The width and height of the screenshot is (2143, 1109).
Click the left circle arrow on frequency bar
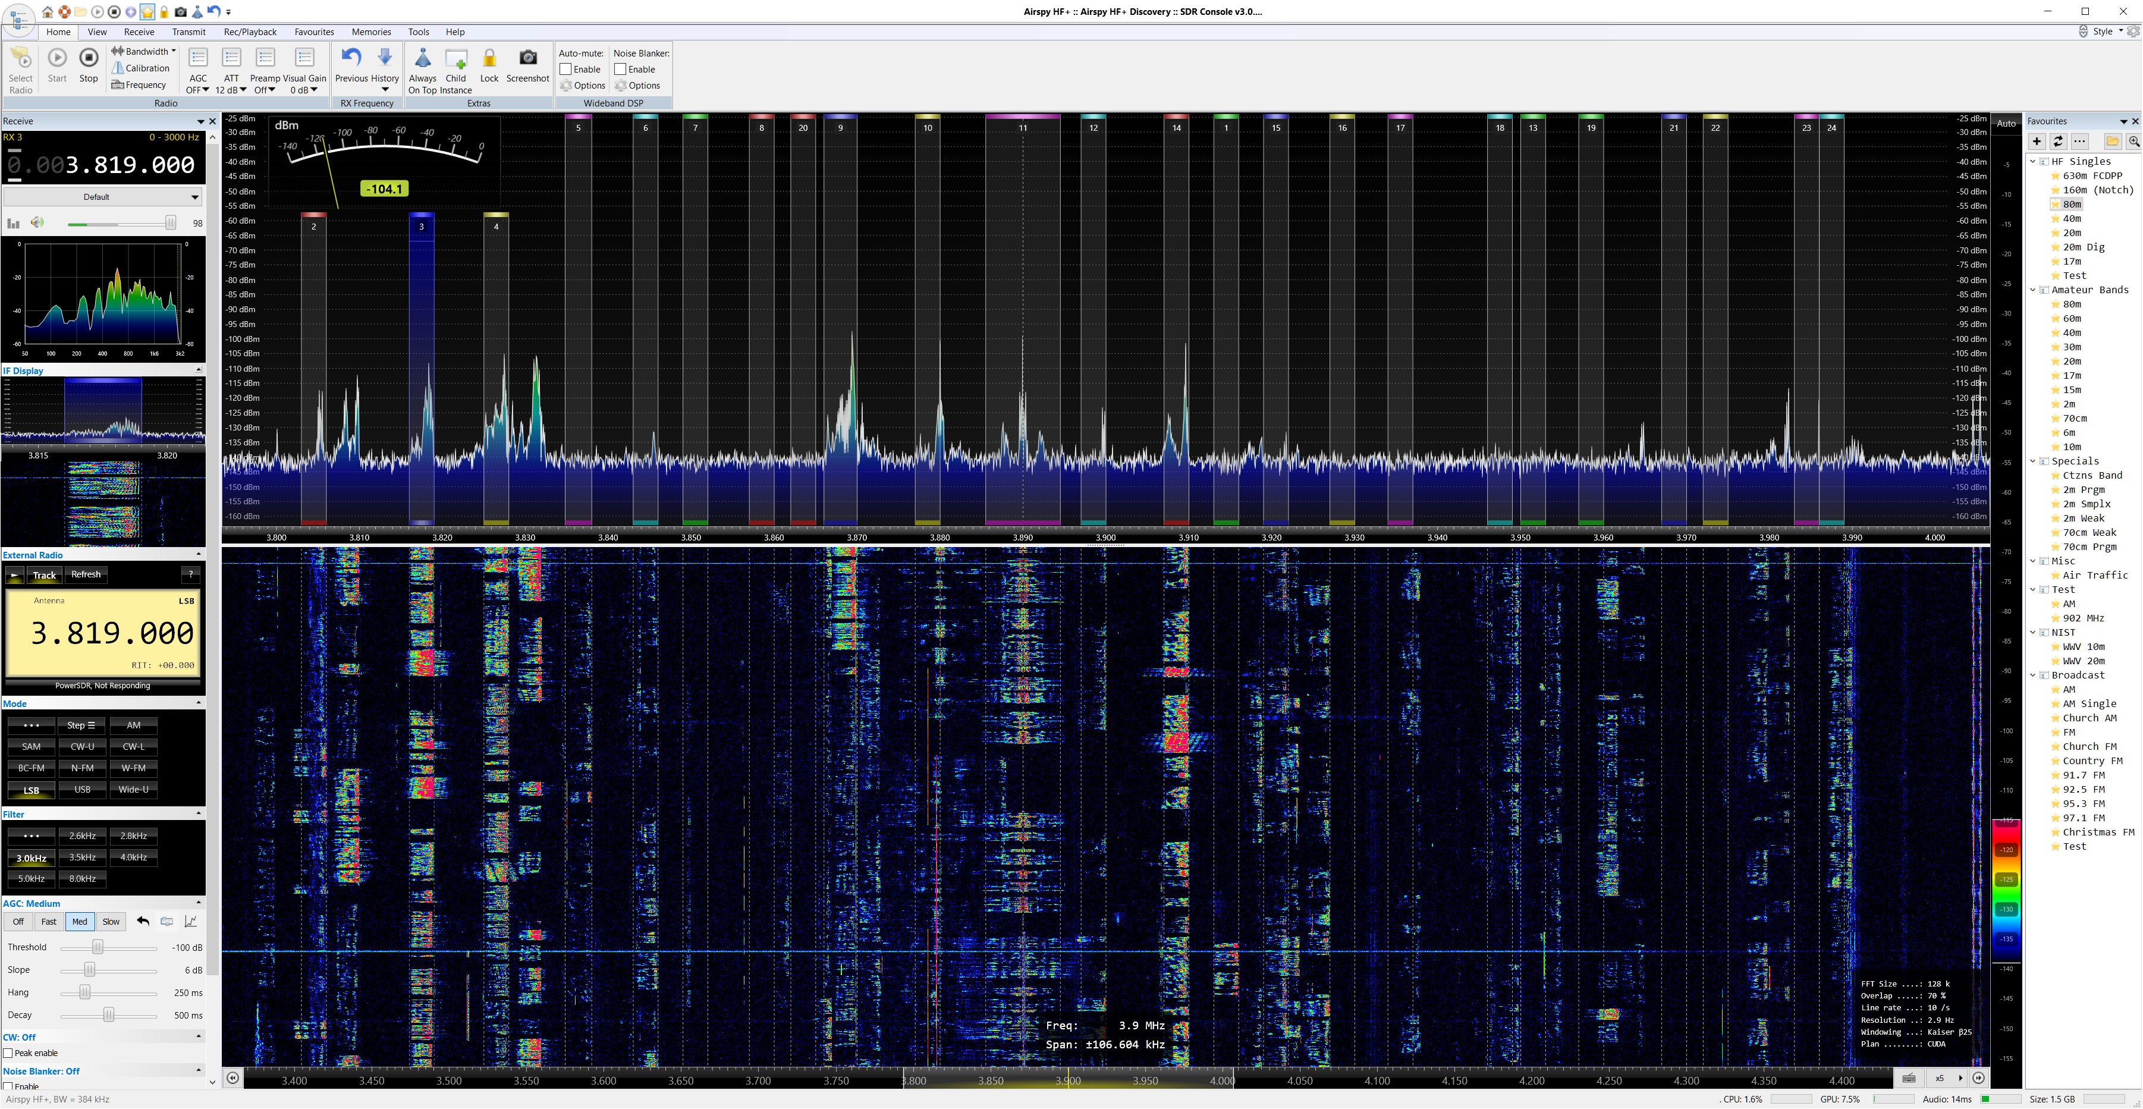click(233, 1078)
